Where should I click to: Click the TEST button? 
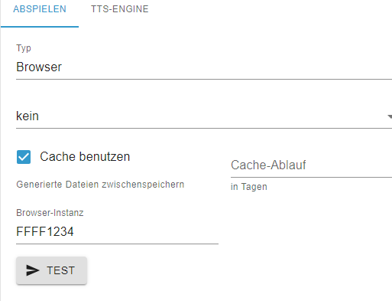[x=52, y=270]
